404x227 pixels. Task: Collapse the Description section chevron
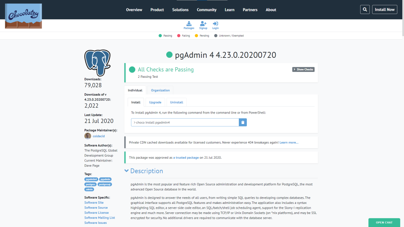tap(127, 171)
